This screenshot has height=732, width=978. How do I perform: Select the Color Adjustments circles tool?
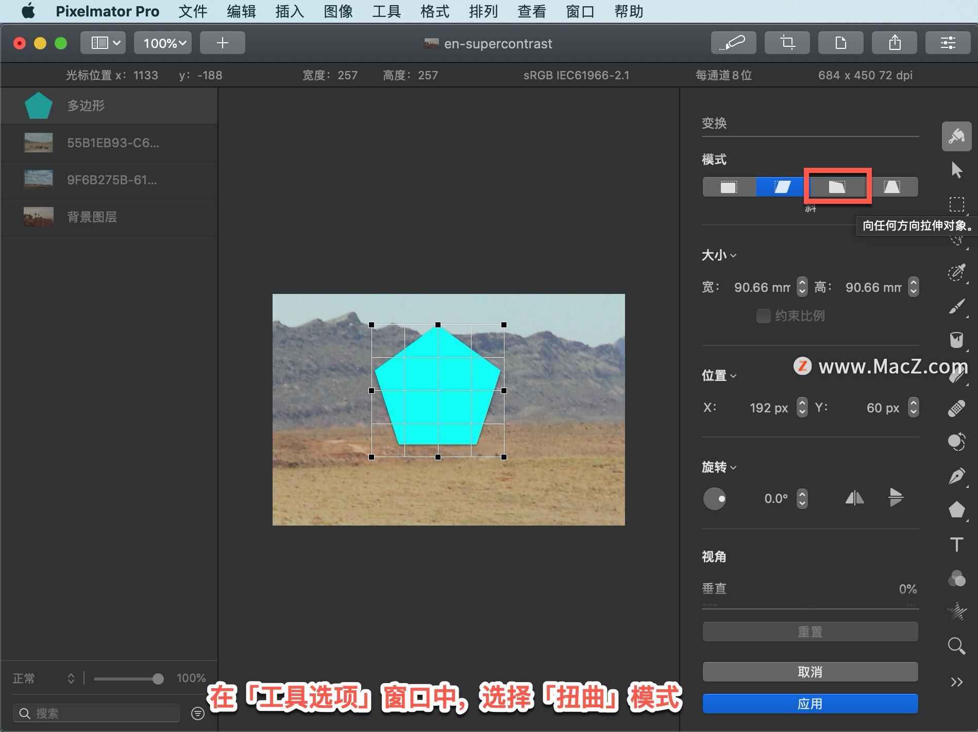956,442
